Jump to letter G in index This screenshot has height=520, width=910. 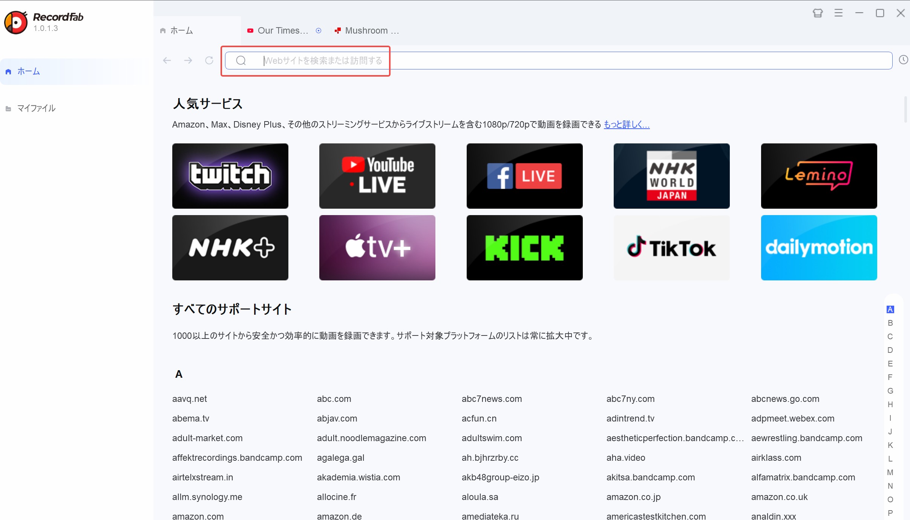coord(890,391)
